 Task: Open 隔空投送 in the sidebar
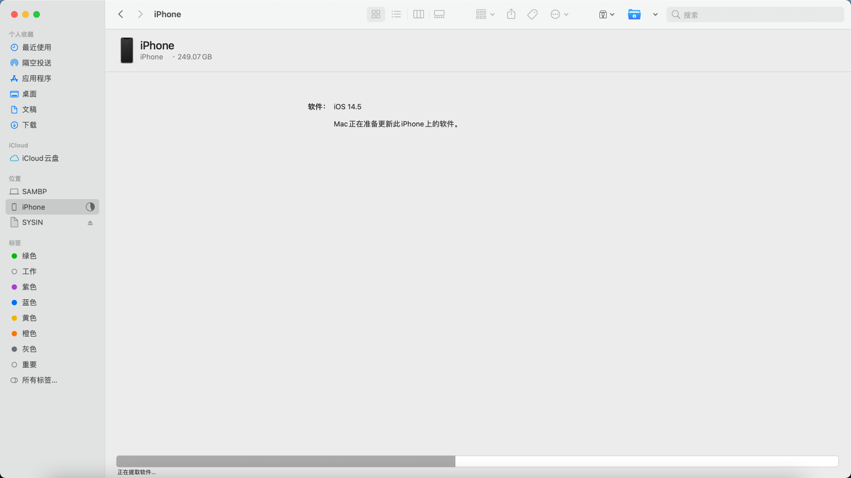click(52, 63)
